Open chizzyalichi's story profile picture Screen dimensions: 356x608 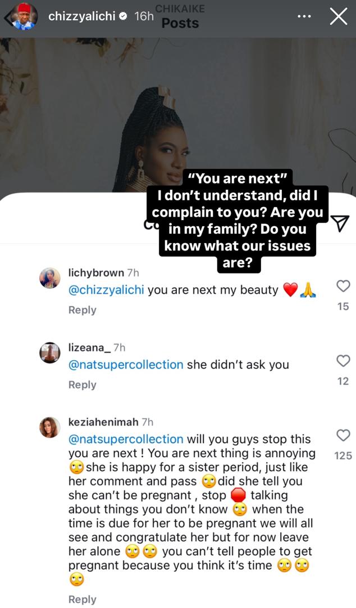tap(25, 17)
